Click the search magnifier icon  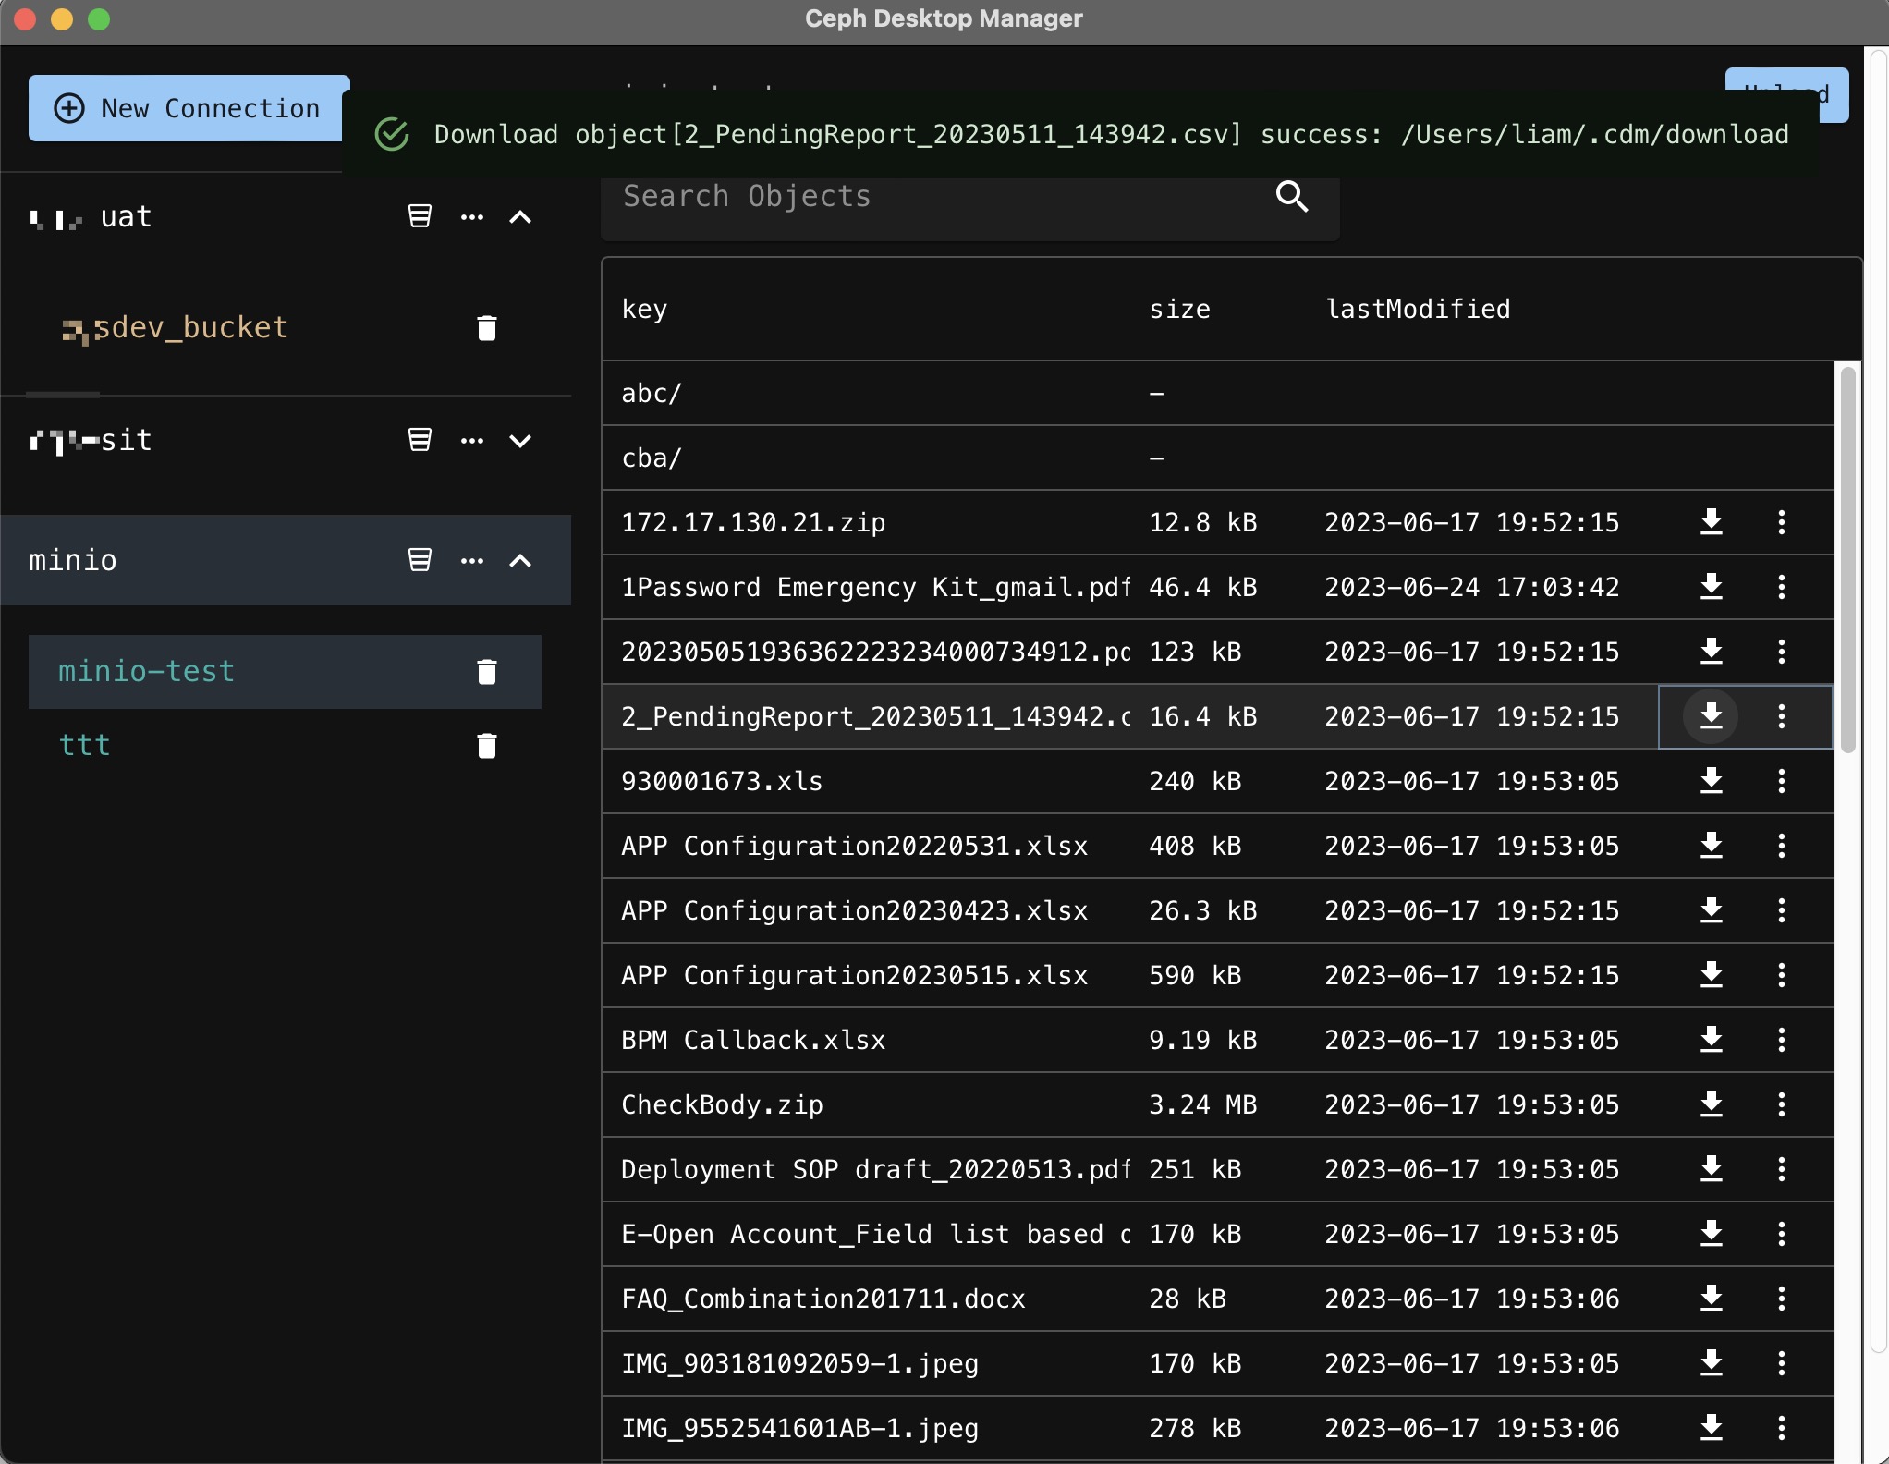[1291, 196]
